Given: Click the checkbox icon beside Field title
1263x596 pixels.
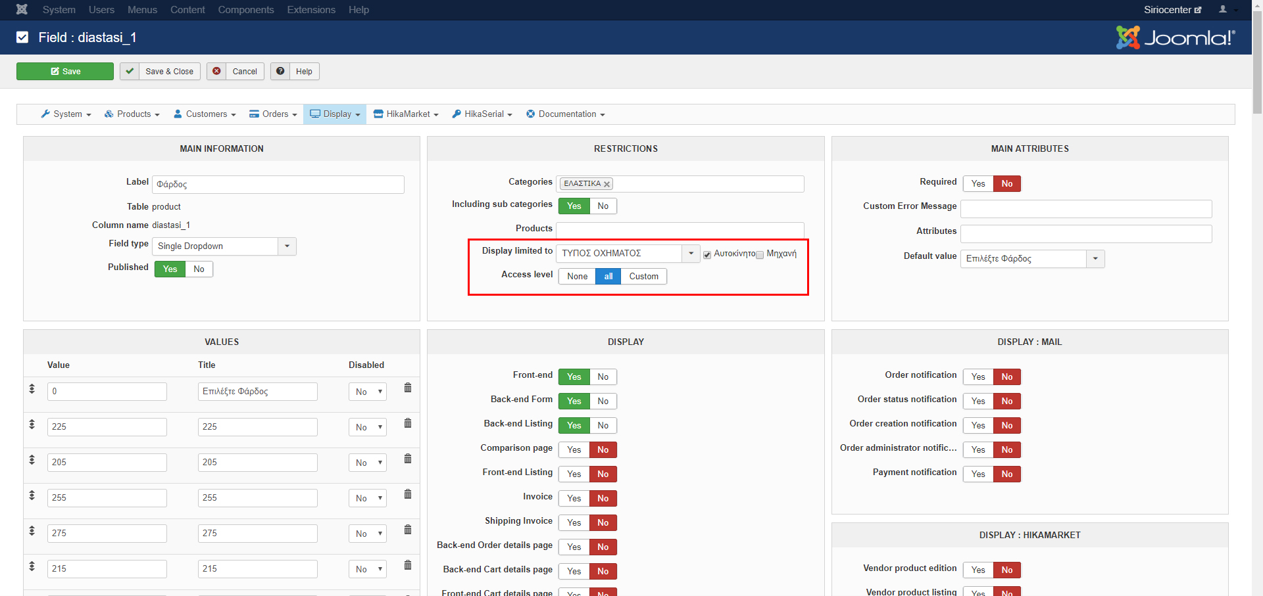Looking at the screenshot, I should [x=22, y=37].
